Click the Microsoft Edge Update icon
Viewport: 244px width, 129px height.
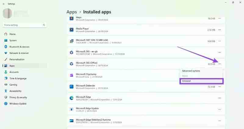pos(71,109)
